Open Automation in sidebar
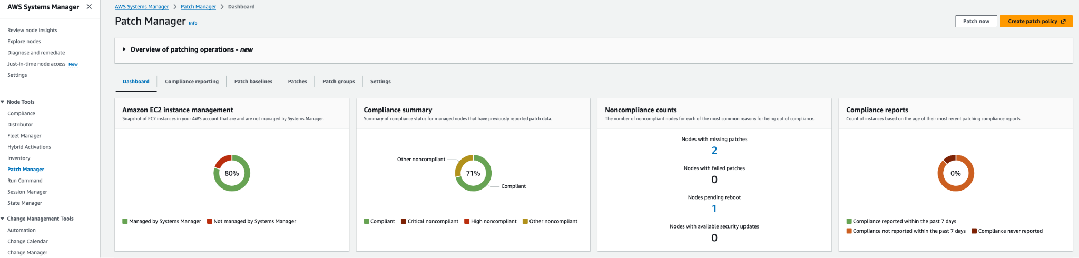The width and height of the screenshot is (1079, 258). click(22, 230)
